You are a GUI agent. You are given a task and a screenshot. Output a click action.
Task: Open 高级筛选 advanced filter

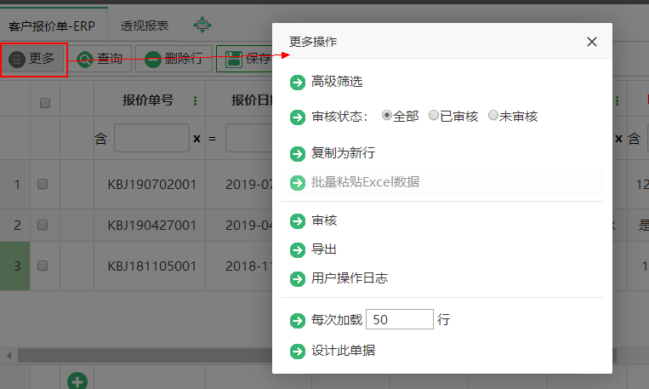[337, 82]
